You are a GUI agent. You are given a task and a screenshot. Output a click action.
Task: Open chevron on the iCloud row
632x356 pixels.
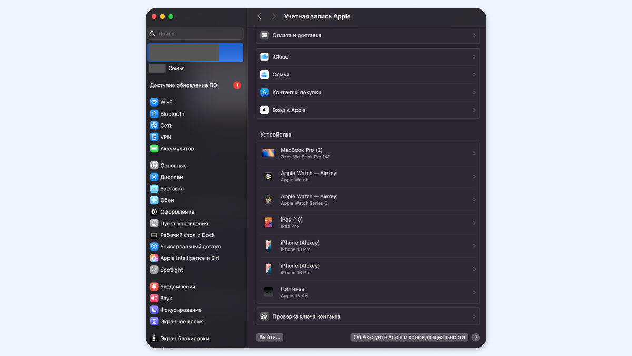point(474,57)
